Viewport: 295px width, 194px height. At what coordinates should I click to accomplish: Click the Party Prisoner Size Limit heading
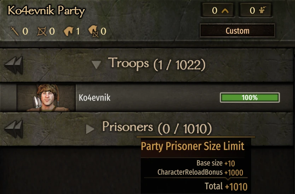[192, 146]
